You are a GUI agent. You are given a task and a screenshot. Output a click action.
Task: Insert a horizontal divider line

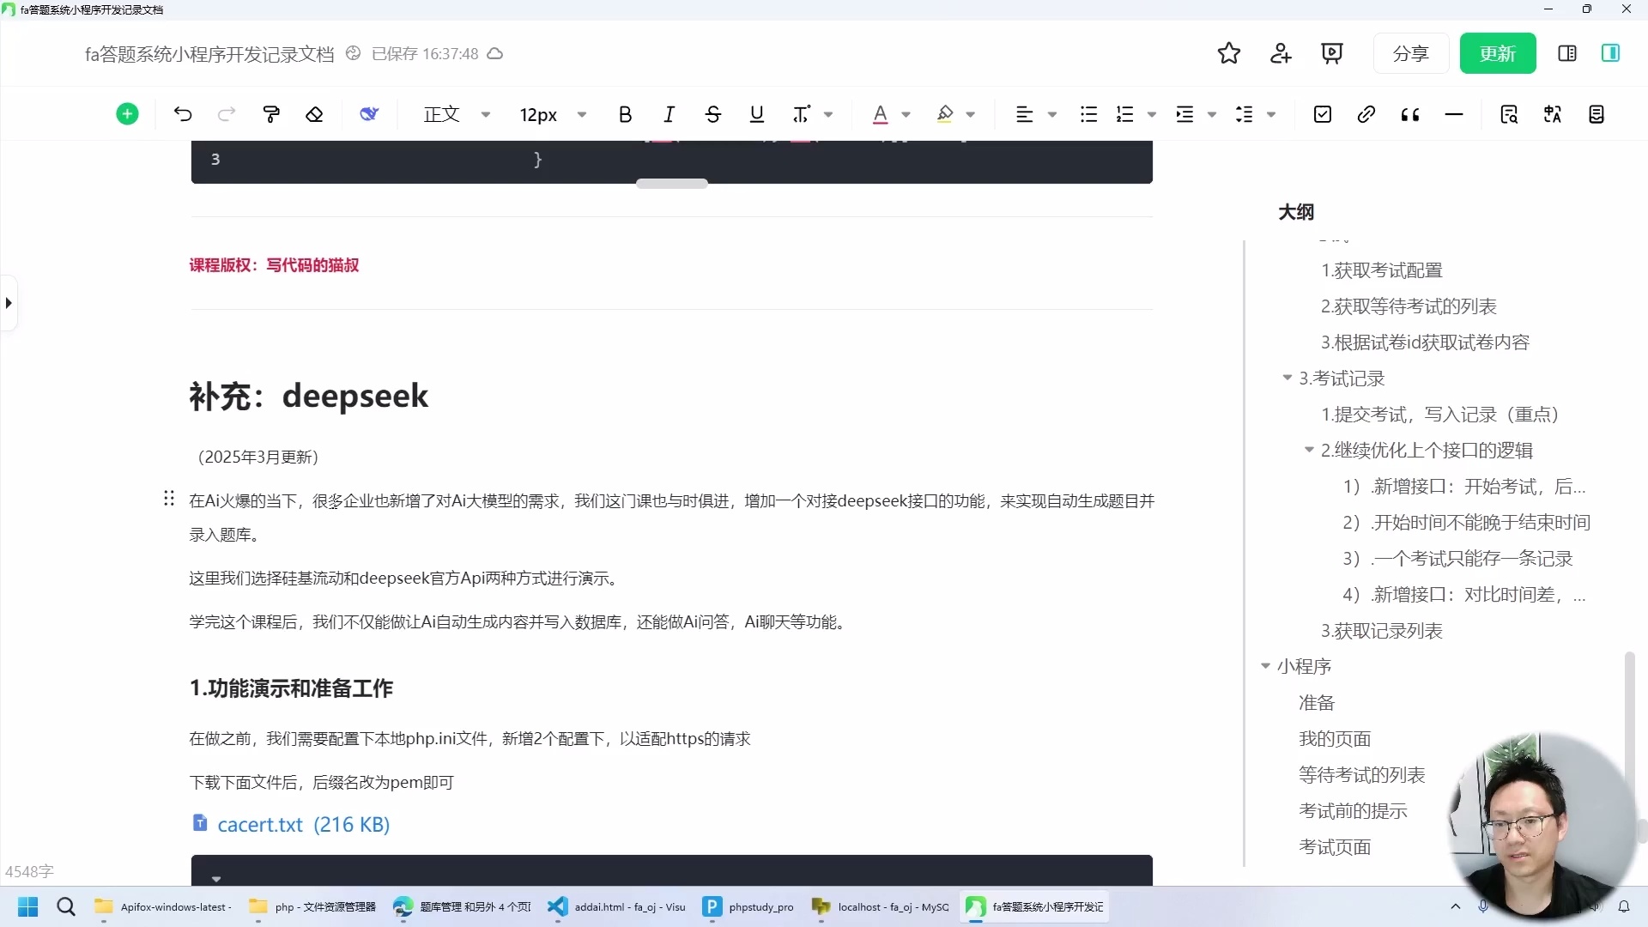pos(1453,114)
